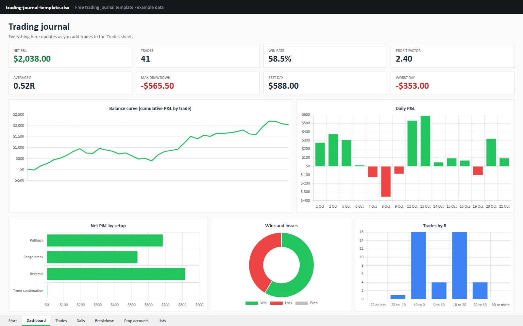Click the Trades by R chart title
The width and height of the screenshot is (523, 326).
pyautogui.click(x=435, y=226)
